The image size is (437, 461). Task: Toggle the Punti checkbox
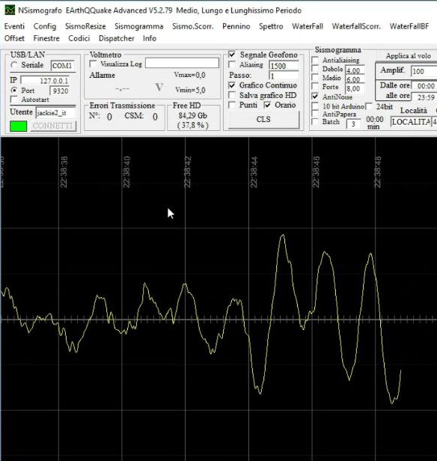pos(232,105)
